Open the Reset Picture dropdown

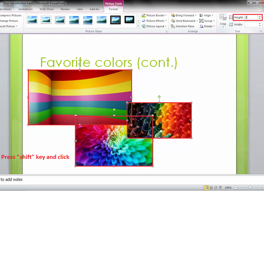(x=9, y=26)
